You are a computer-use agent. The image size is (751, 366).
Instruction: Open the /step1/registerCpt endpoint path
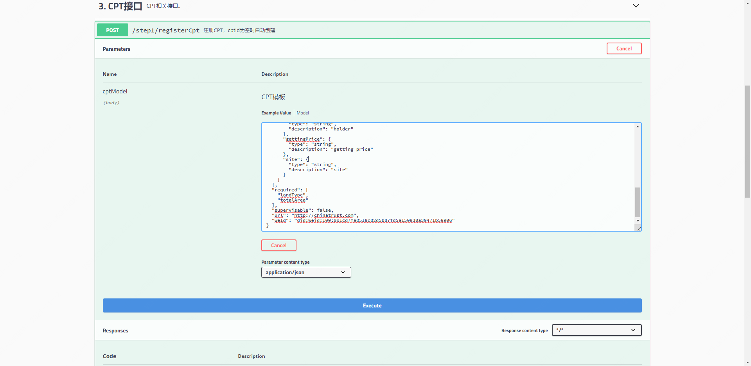click(x=166, y=30)
